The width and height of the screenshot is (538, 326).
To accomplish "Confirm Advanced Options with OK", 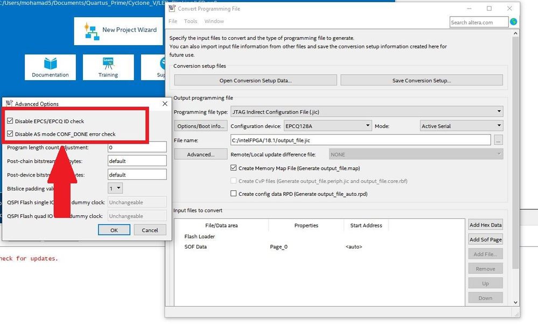I will (x=114, y=230).
